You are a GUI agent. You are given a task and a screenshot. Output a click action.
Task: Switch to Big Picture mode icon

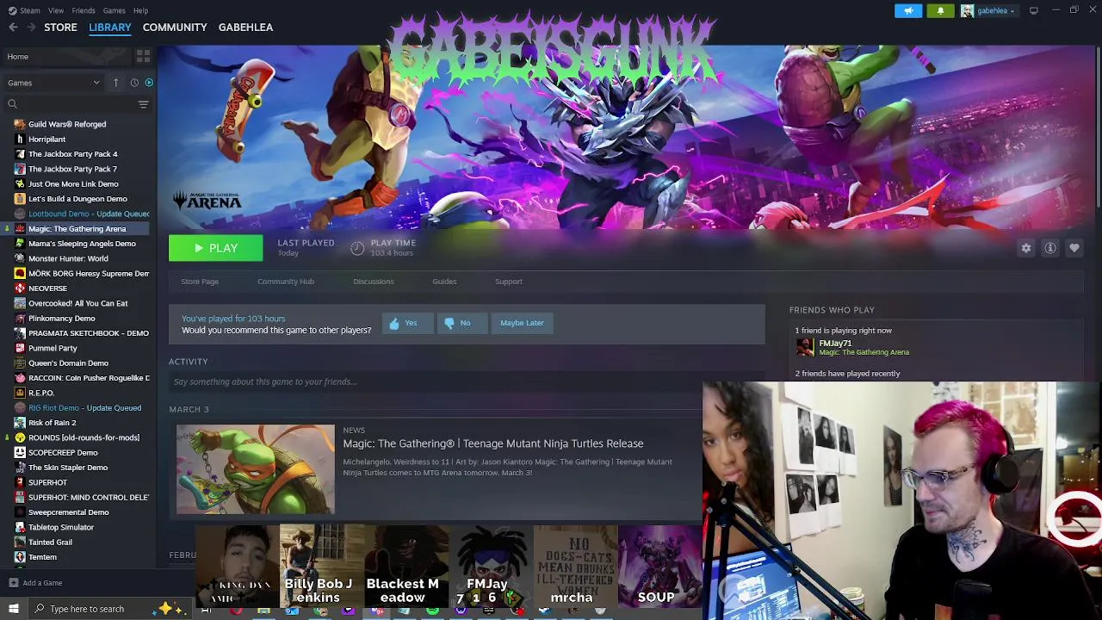[x=1033, y=10]
